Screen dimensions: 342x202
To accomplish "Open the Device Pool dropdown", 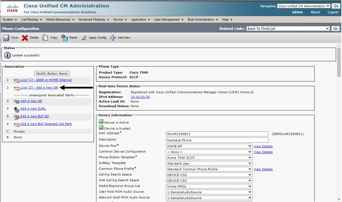I will tap(209, 146).
